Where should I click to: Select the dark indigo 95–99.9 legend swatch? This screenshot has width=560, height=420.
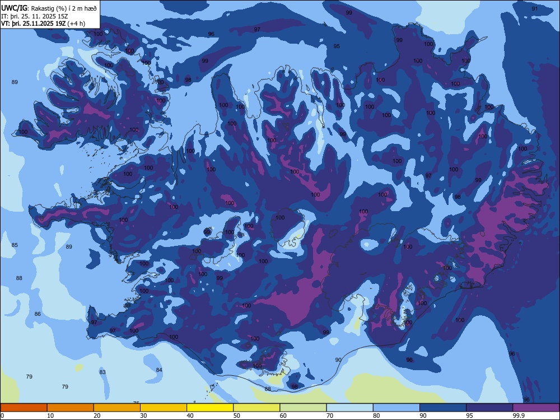pos(489,408)
